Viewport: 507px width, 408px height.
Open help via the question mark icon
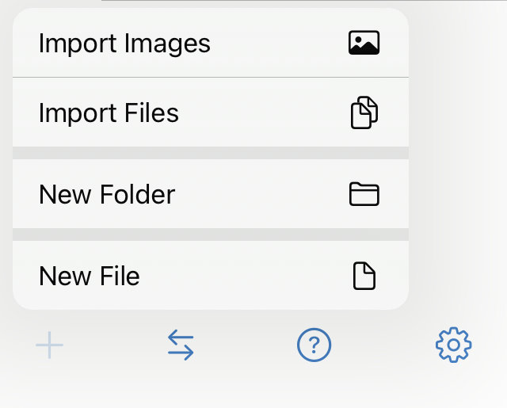click(314, 345)
